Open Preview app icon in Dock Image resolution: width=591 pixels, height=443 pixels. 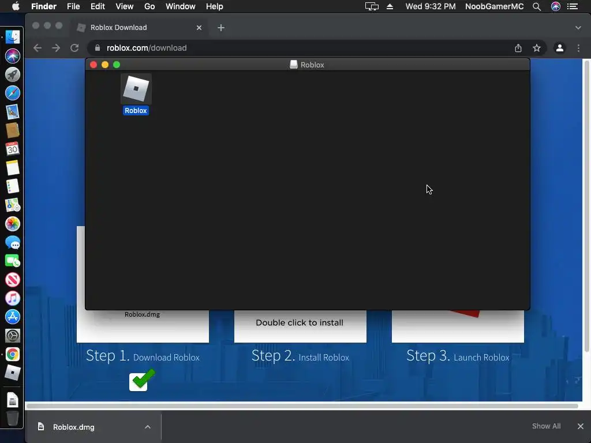click(13, 112)
